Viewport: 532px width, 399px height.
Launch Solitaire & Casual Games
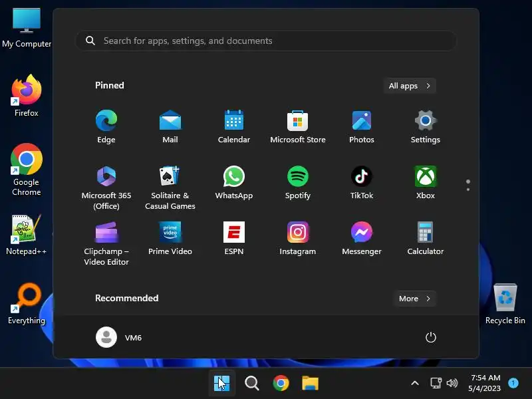[x=170, y=188]
